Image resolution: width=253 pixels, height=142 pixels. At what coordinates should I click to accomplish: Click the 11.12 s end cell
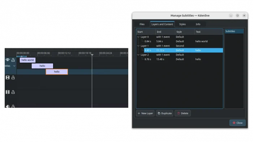[160, 50]
